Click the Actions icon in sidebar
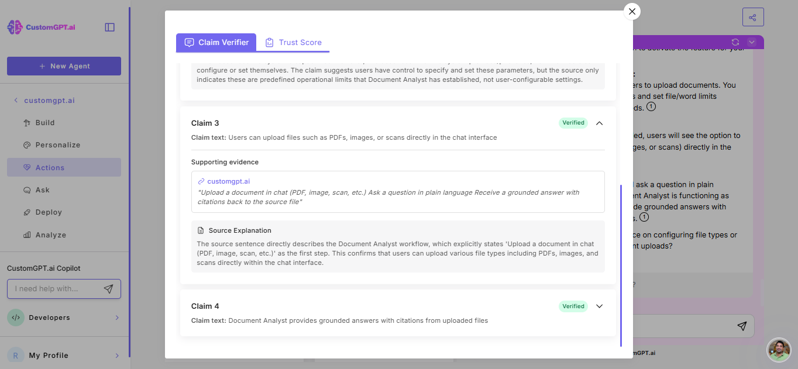This screenshot has height=369, width=798. [x=26, y=167]
